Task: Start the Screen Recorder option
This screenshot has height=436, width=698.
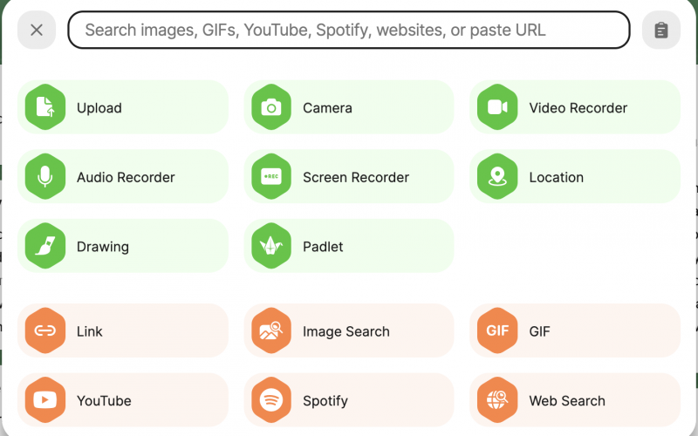Action: (x=348, y=177)
